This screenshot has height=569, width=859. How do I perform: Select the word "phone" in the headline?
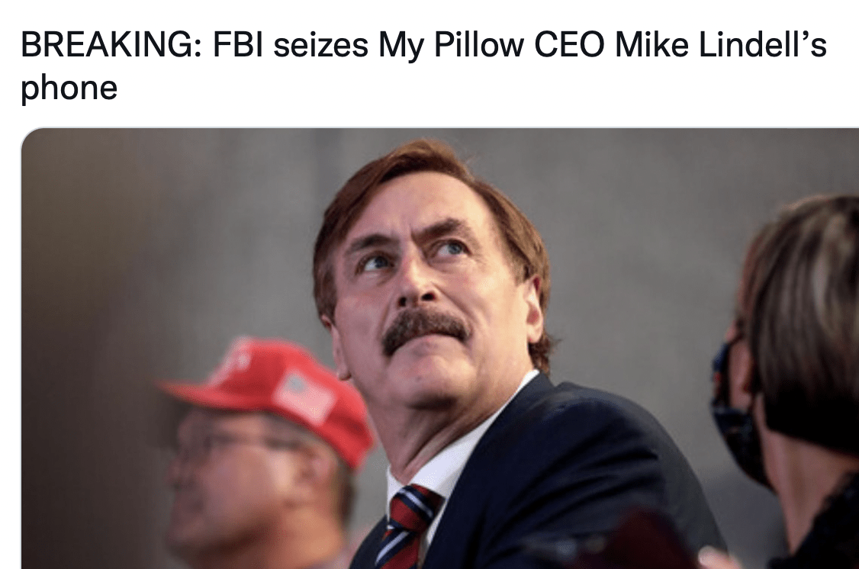[69, 88]
